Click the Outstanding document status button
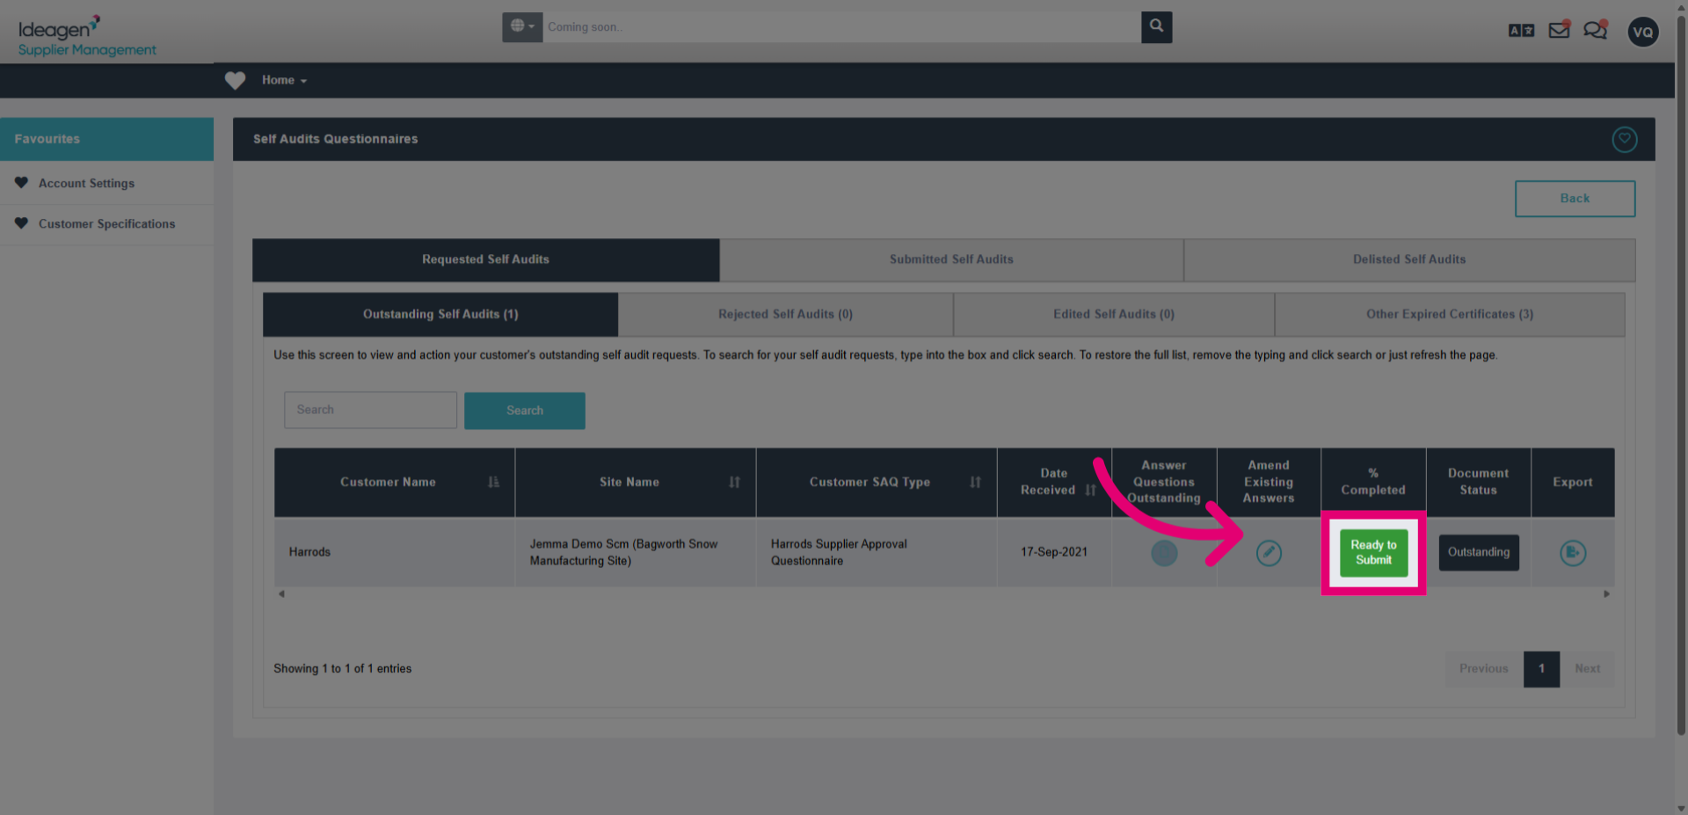The width and height of the screenshot is (1688, 815). pyautogui.click(x=1479, y=552)
